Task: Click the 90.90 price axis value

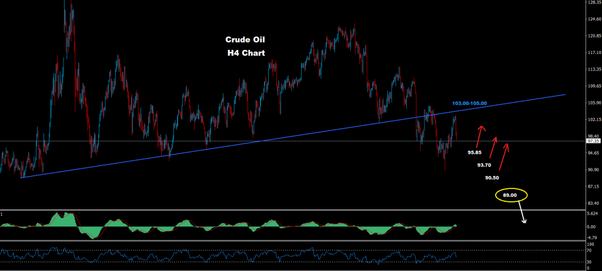Action: click(x=594, y=170)
